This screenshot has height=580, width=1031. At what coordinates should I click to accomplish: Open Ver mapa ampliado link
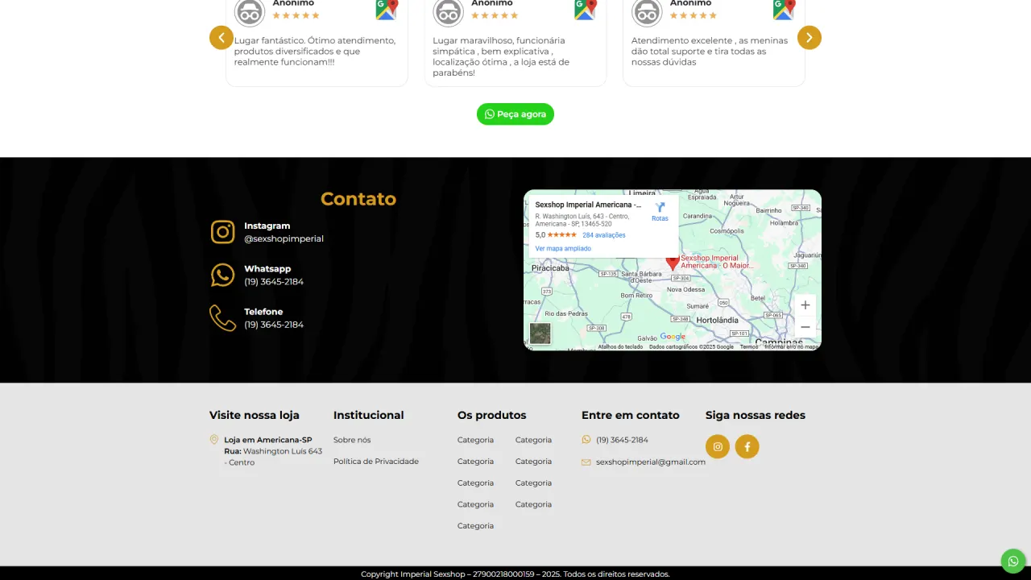coord(563,249)
